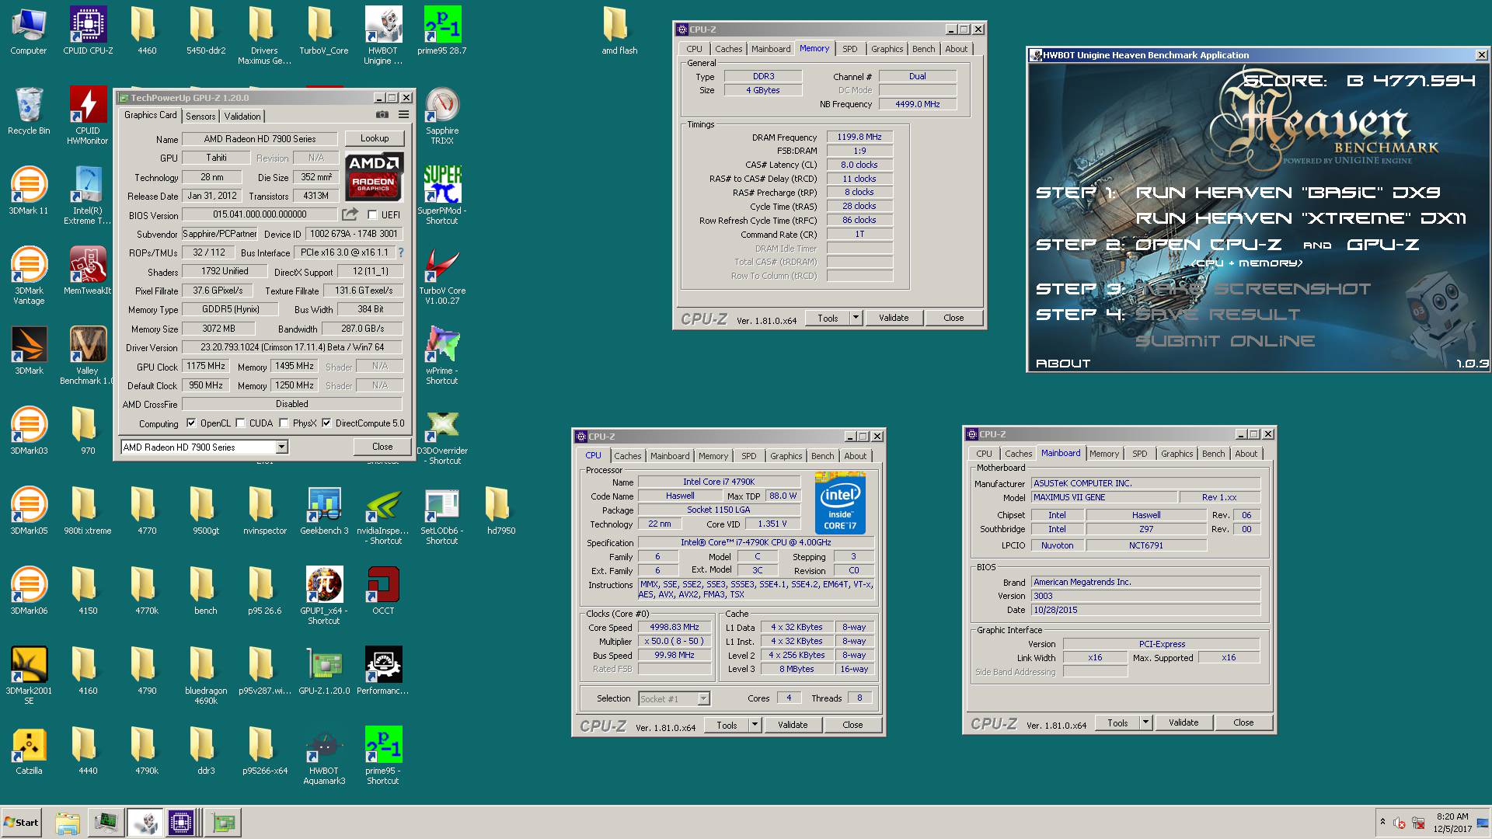Open OCCT desktop icon

[x=383, y=590]
